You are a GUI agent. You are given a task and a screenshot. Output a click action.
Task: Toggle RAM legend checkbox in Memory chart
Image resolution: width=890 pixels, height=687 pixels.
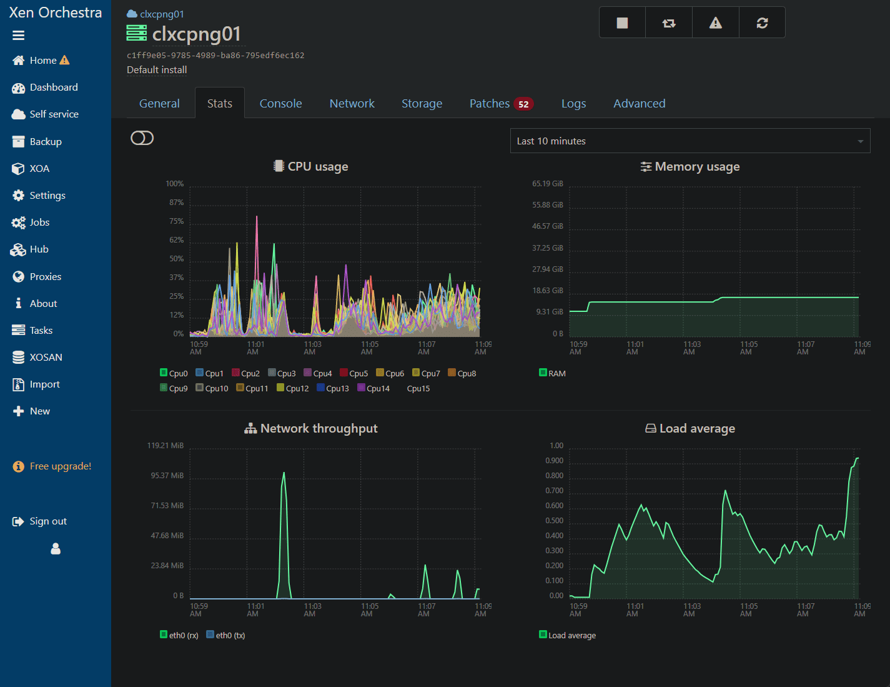pos(543,373)
